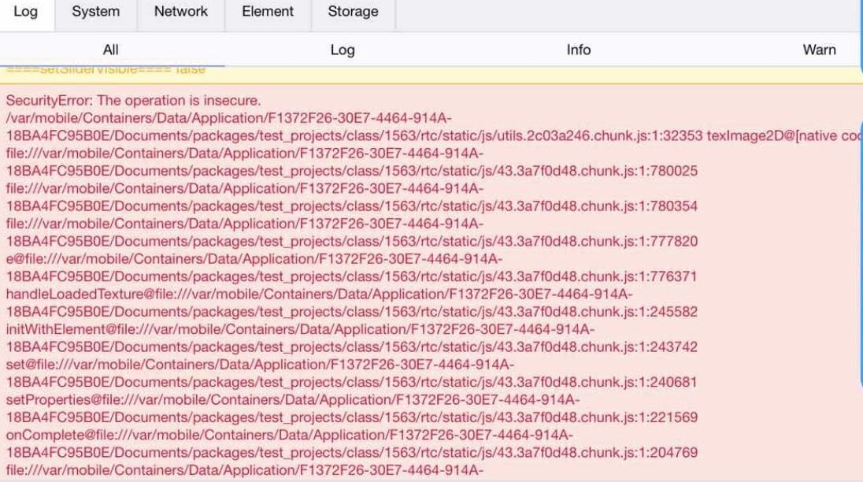Filter console output by Log level
The image size is (863, 482).
tap(343, 50)
